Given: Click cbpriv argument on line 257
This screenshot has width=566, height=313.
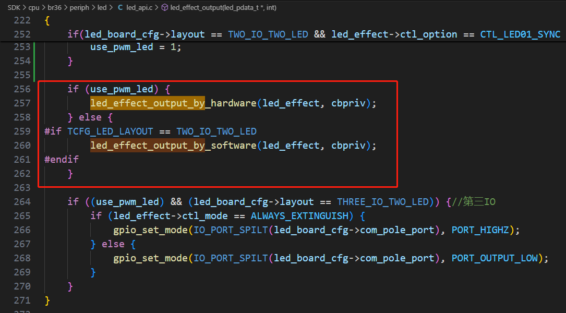Looking at the screenshot, I should click(348, 103).
